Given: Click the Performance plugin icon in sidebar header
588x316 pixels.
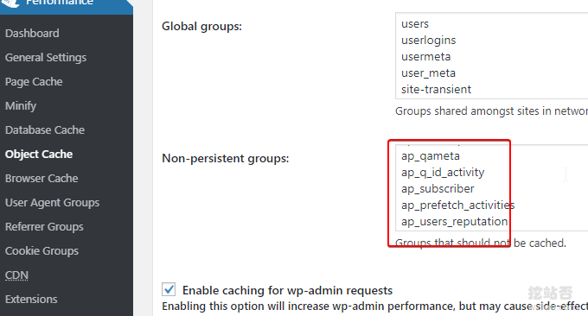Looking at the screenshot, I should coord(10,3).
